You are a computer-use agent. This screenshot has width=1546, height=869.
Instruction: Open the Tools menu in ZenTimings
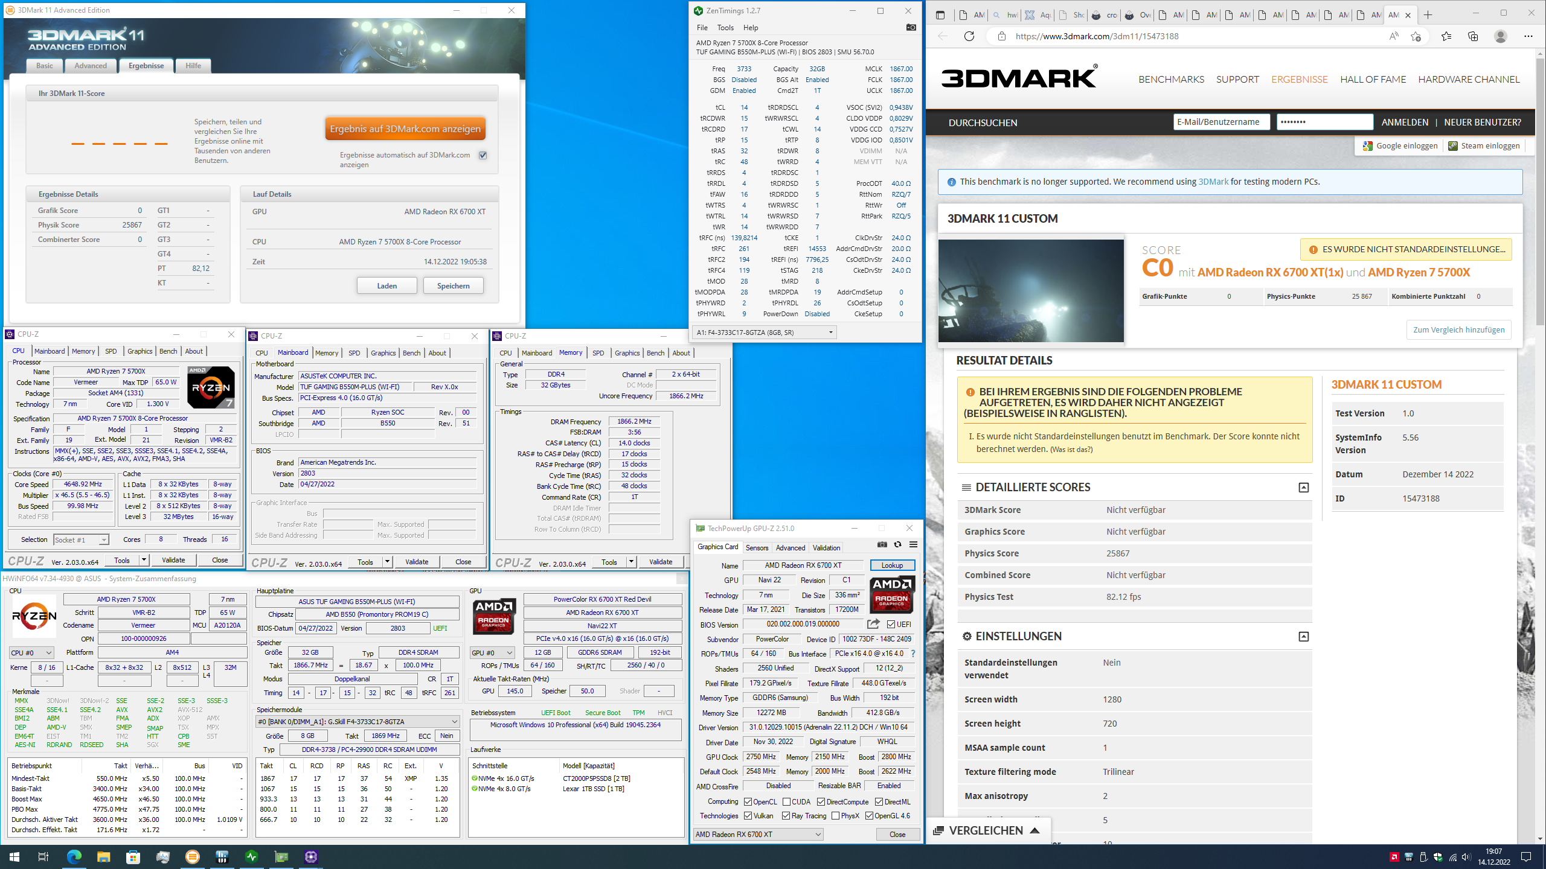click(x=725, y=28)
